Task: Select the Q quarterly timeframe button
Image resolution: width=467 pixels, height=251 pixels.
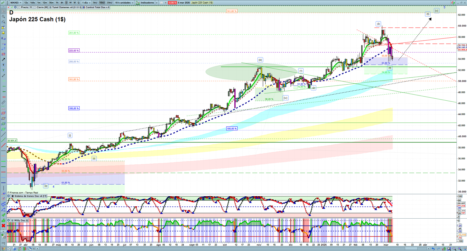Action: 79,3
